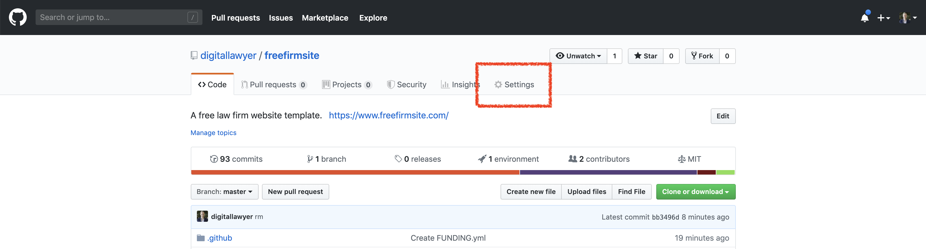Image resolution: width=926 pixels, height=249 pixels.
Task: Click the commits history clock icon
Action: pyautogui.click(x=214, y=159)
